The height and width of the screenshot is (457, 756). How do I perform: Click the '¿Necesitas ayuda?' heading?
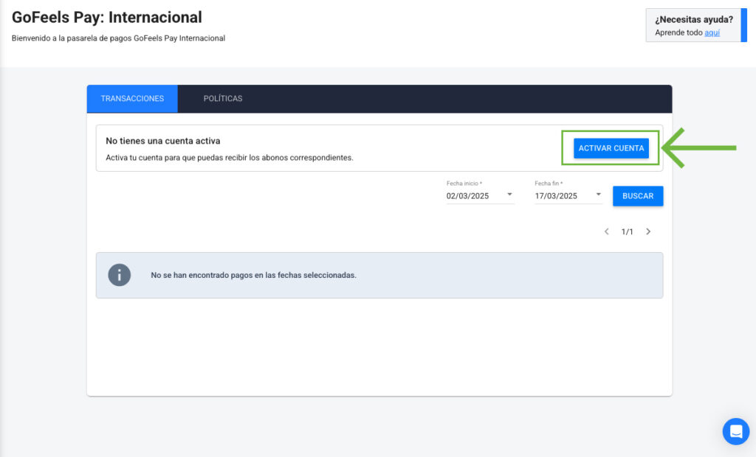tap(693, 20)
